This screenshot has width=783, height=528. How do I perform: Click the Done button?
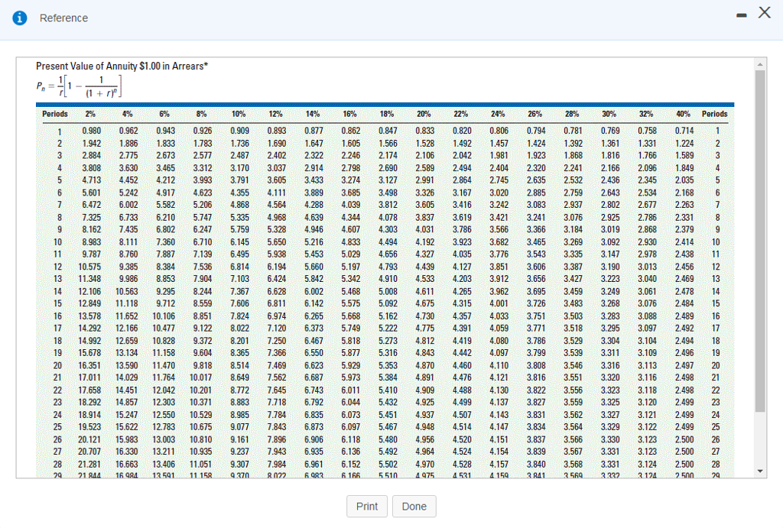414,506
